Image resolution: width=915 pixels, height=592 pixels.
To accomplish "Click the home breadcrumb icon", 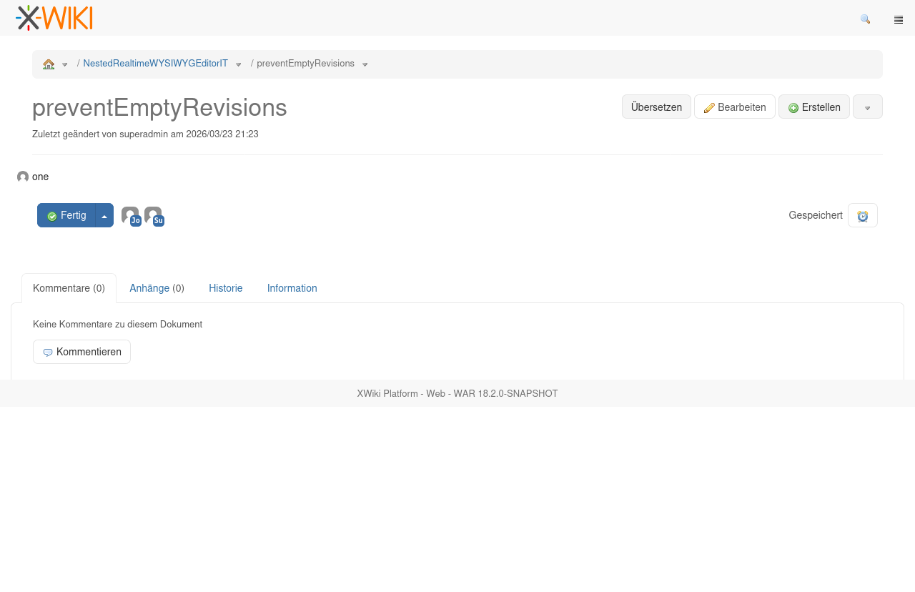I will click(x=49, y=64).
